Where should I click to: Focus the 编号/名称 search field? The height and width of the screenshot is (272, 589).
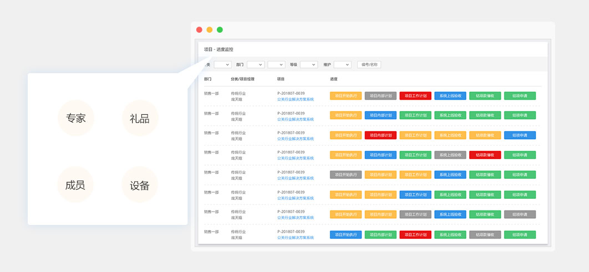pyautogui.click(x=369, y=65)
